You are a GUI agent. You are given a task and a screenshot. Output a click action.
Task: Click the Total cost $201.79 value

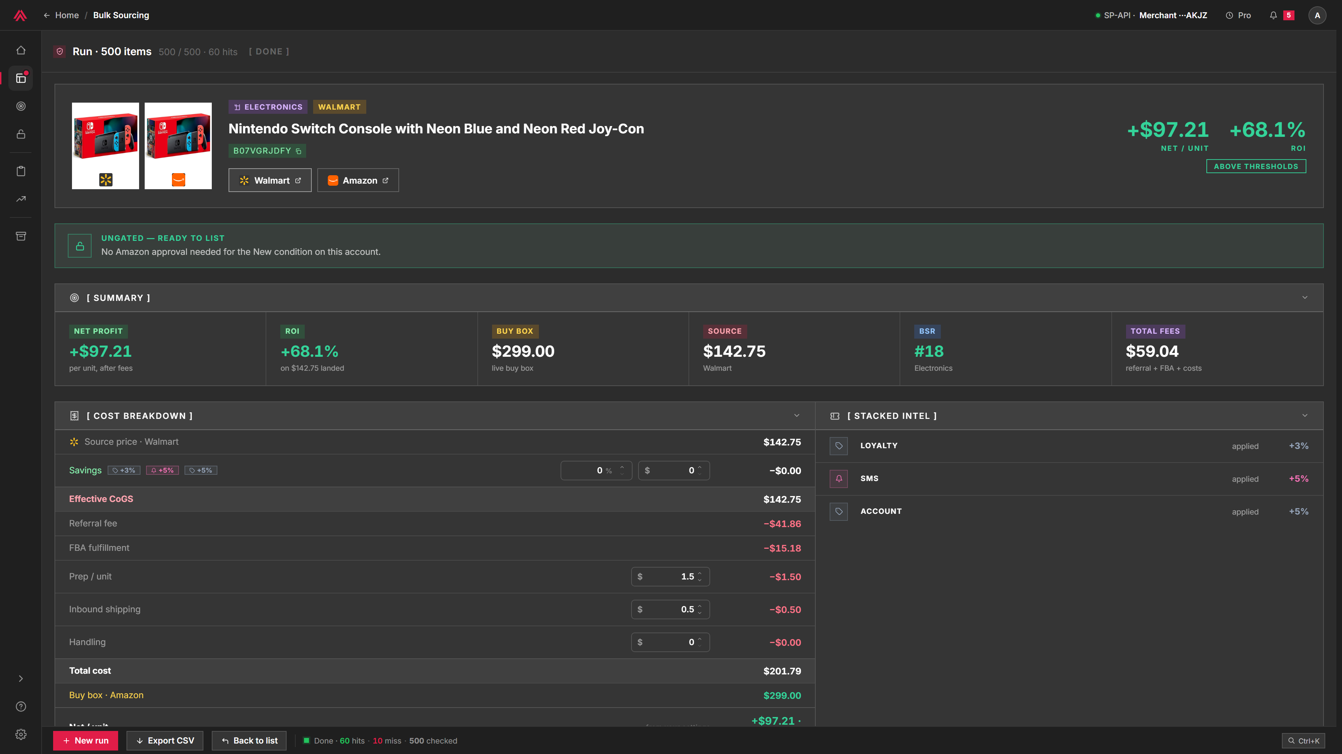[x=782, y=671]
